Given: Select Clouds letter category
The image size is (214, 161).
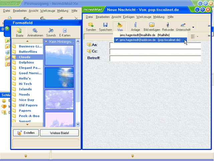Looking at the screenshot, I should click(x=27, y=57).
